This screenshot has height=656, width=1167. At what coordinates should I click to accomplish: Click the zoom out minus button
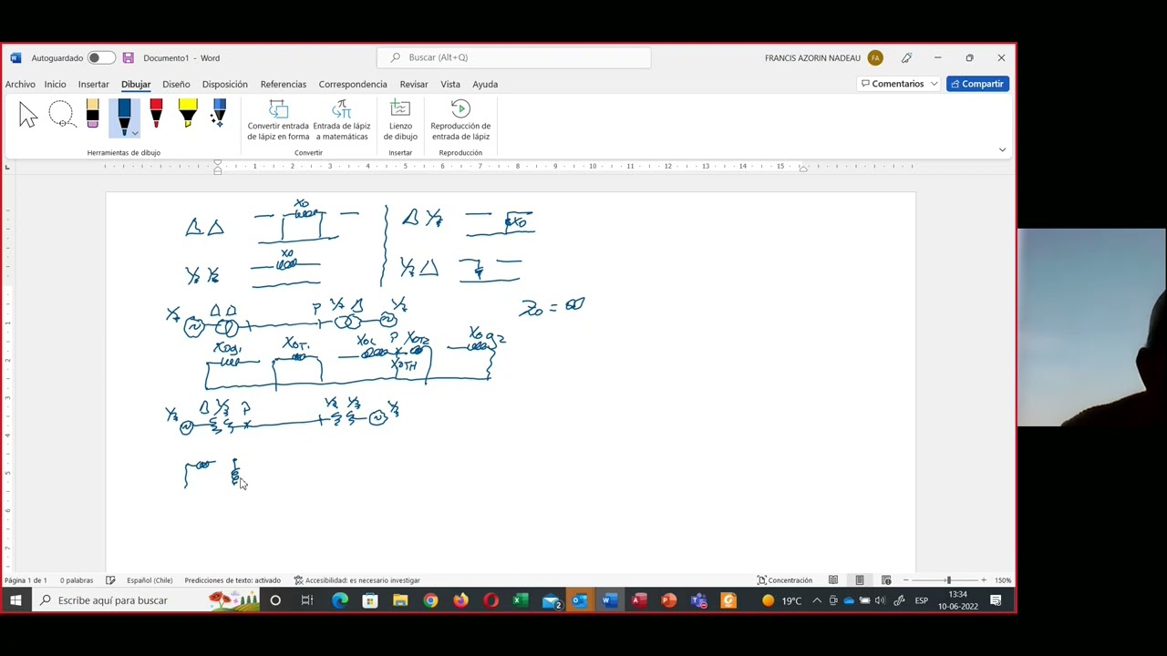(x=906, y=580)
